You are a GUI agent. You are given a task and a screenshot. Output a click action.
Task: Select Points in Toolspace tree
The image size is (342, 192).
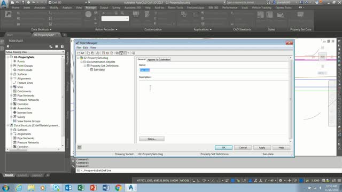click(x=21, y=61)
